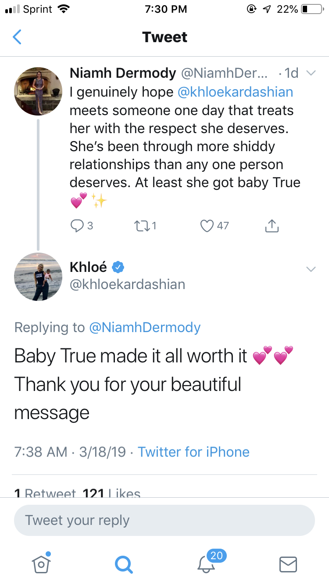The height and width of the screenshot is (586, 329).
Task: Open @khloekardashian mention link
Action: [x=235, y=92]
